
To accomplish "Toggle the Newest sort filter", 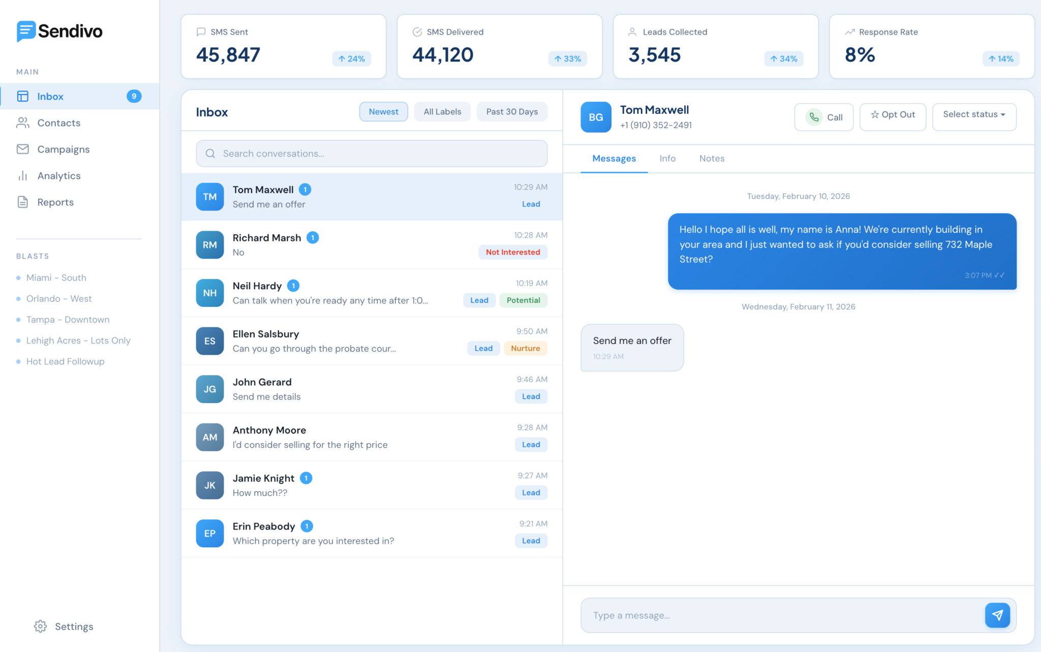I will point(383,112).
